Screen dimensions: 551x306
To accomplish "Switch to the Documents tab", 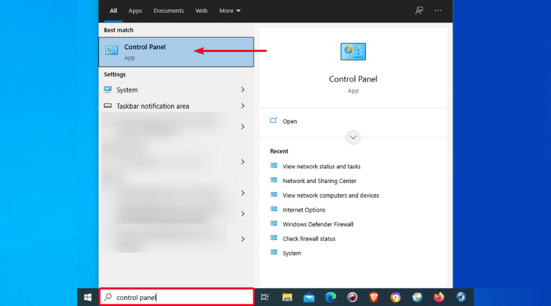I will [x=169, y=10].
